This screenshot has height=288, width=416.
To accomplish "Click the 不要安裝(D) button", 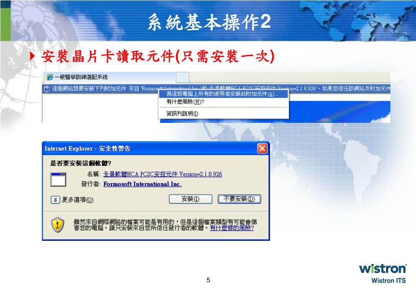I will tap(239, 199).
